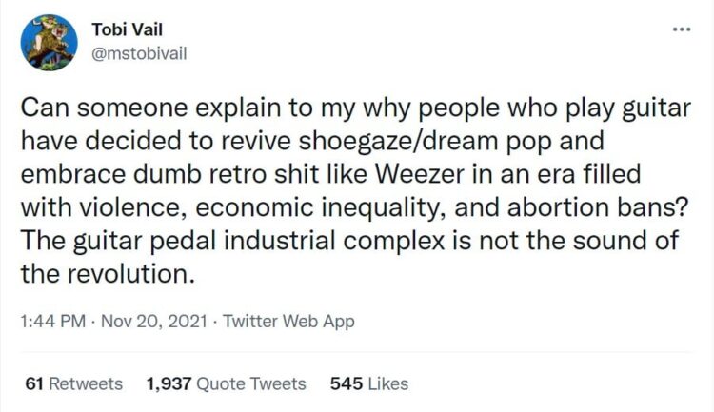The height and width of the screenshot is (412, 714).
Task: View the 61 Retweets list
Action: pos(73,383)
